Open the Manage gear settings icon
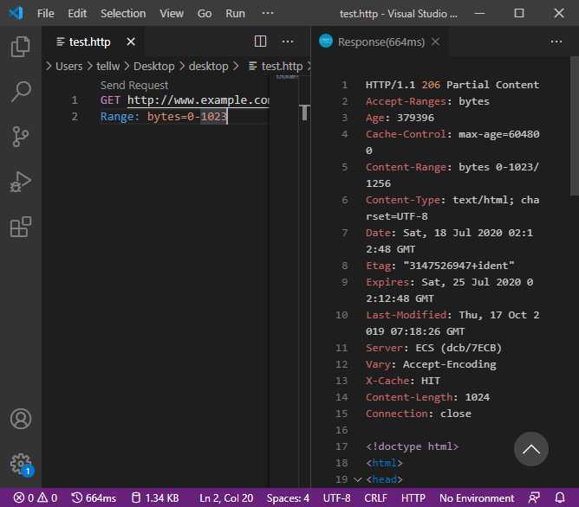579x507 pixels. [20, 463]
